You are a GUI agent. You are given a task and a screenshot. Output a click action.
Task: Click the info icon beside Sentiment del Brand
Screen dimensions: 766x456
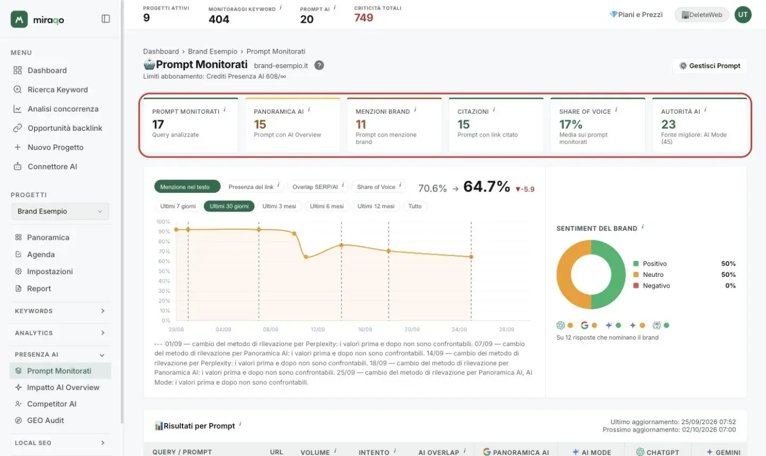click(x=643, y=227)
